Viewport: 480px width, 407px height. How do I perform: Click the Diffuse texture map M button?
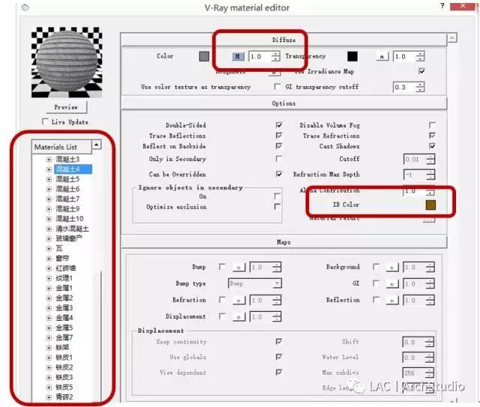(x=238, y=56)
